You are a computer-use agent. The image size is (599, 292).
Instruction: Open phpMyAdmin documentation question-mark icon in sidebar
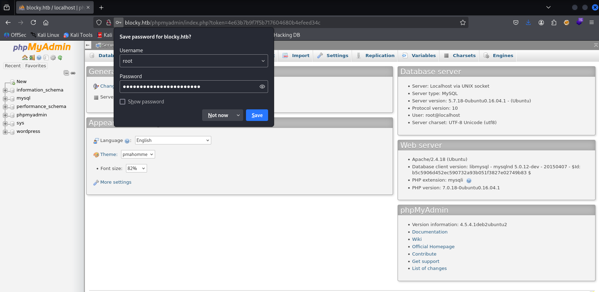coord(39,57)
